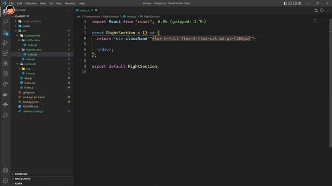This screenshot has height=186, width=332.
Task: Open the Help menu
Action: tap(81, 3)
